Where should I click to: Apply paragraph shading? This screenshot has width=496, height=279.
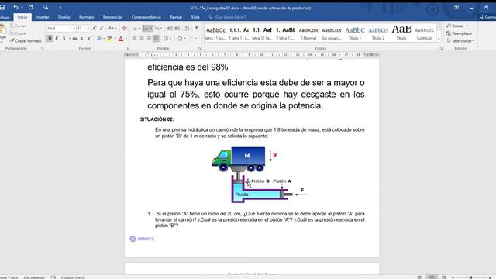[x=179, y=39]
